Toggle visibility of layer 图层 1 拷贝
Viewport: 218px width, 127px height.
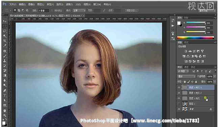point(179,98)
